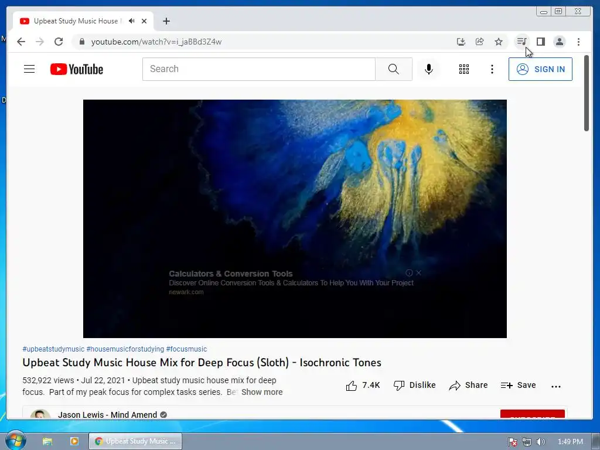This screenshot has height=450, width=600.
Task: Open the YouTube apps grid
Action: (464, 69)
